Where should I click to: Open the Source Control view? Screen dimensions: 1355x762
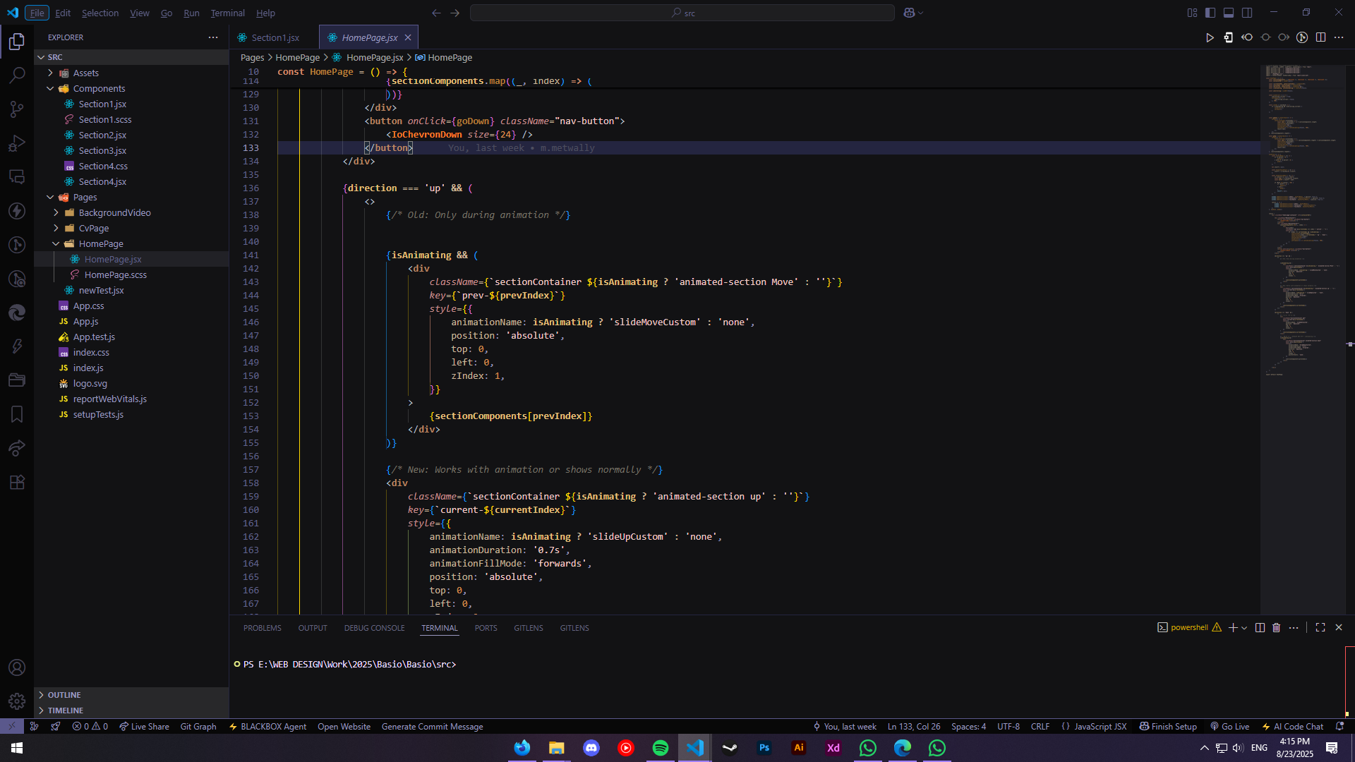coord(17,109)
